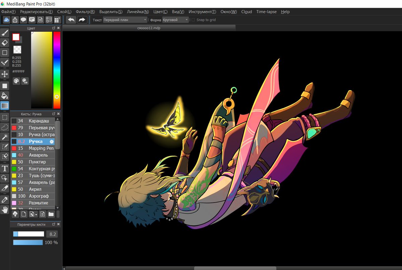Undock the Параметры кисти panel
Viewport: 402px width, 270px height.
point(54,224)
